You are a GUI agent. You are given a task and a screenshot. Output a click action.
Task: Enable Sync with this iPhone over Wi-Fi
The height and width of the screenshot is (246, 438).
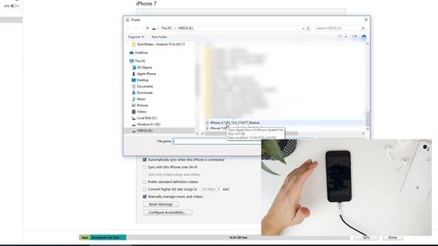(144, 167)
